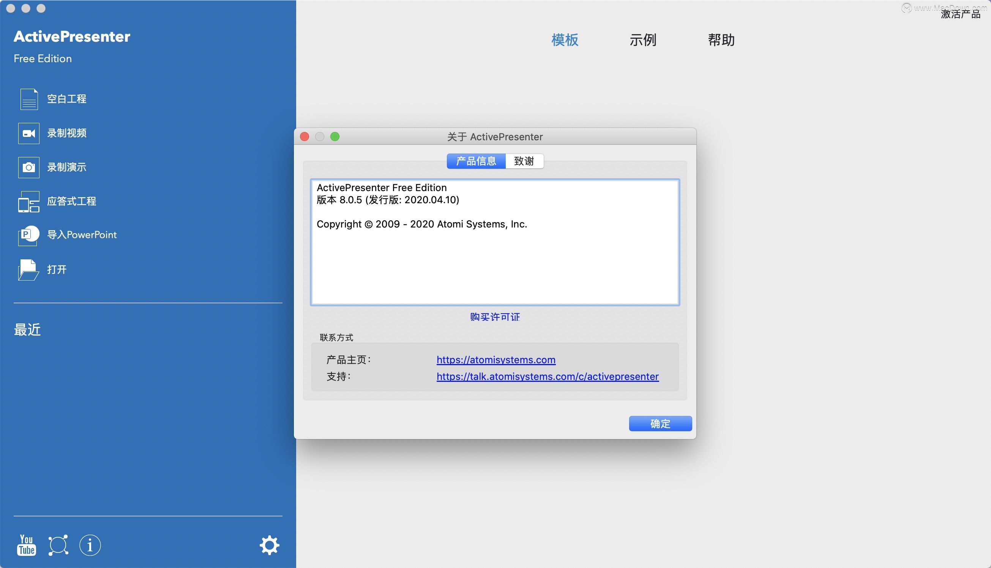Choose 录制视频 in the sidebar
Viewport: 991px width, 568px height.
click(67, 133)
